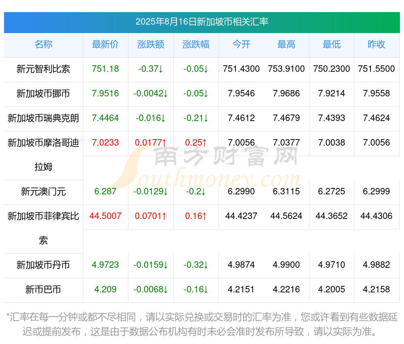The image size is (404, 344).
Task: Select the 新元智利比索 row name
Action: coord(43,69)
